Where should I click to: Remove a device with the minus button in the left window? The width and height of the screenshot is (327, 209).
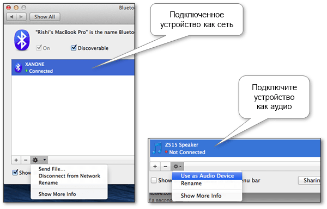point(26,160)
